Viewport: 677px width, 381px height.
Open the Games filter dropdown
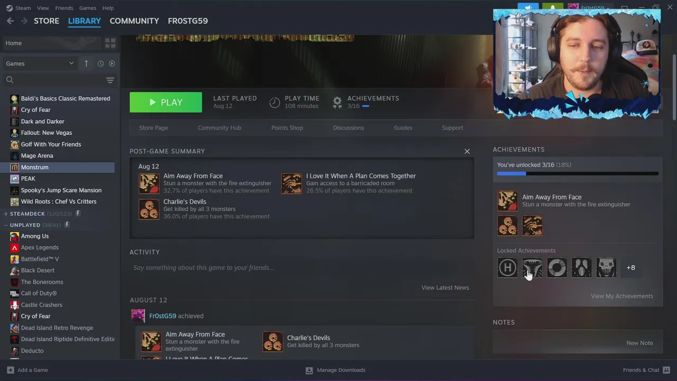point(40,63)
